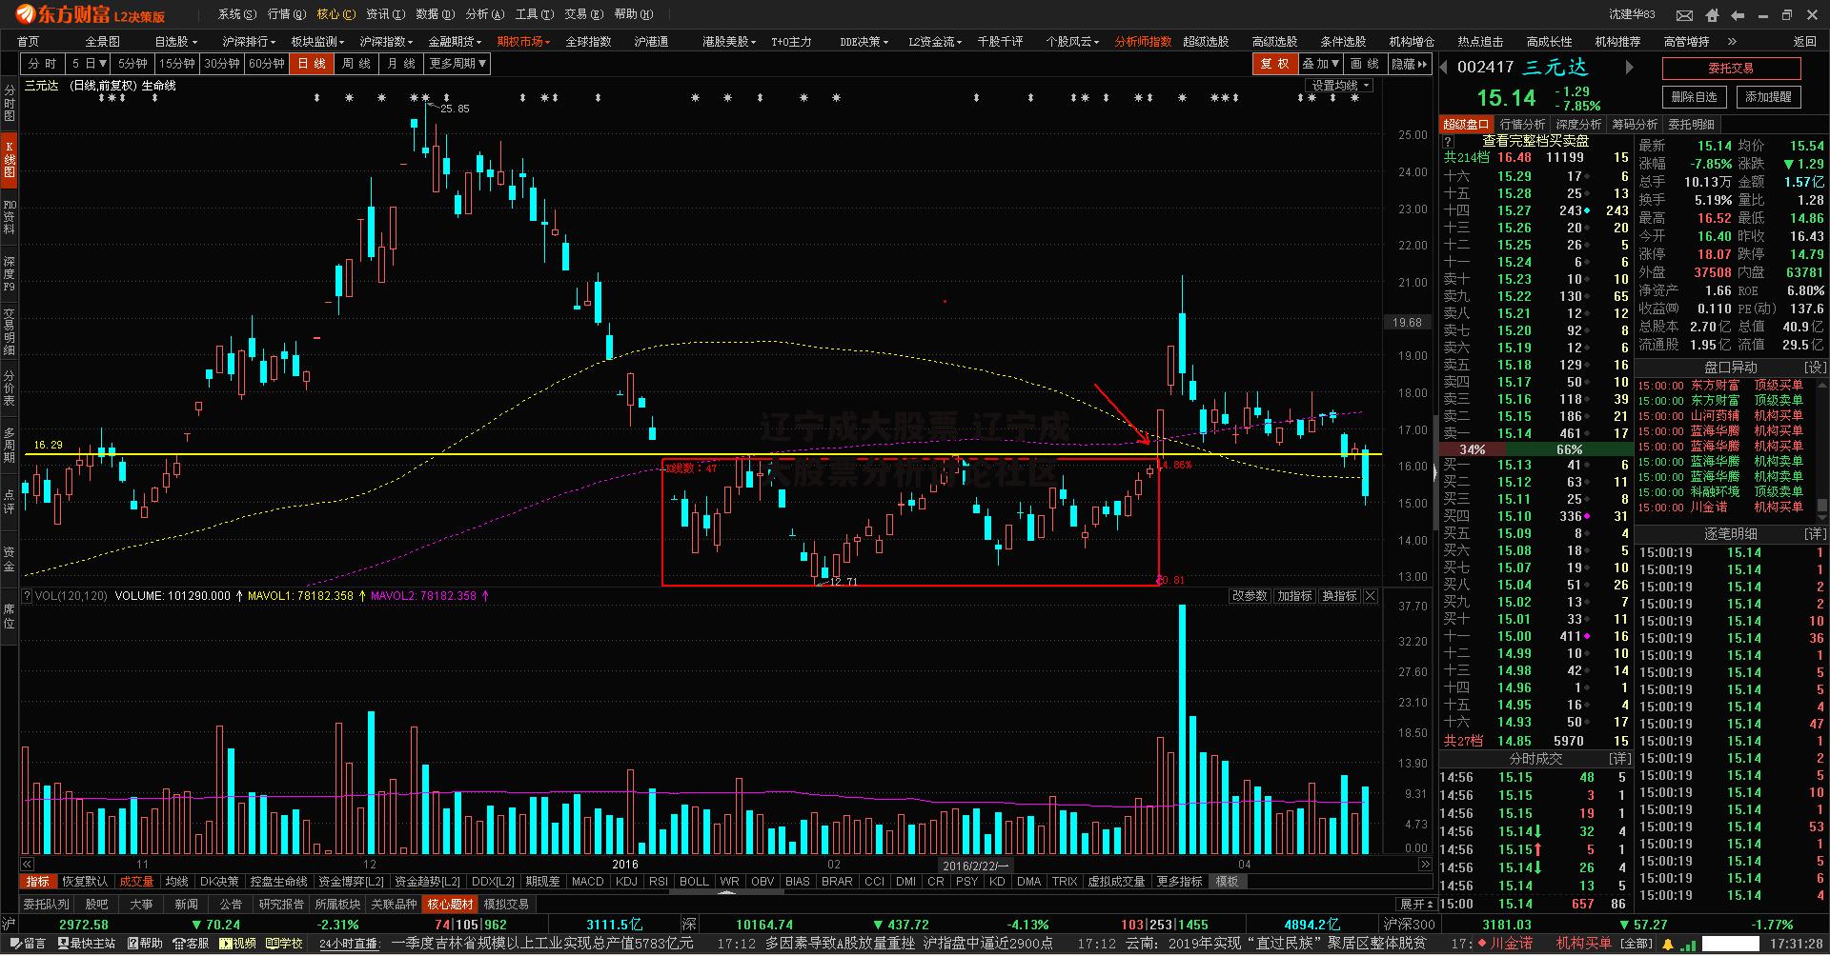This screenshot has height=956, width=1830.
Task: Open 深度F9 side tab
Action: point(9,273)
